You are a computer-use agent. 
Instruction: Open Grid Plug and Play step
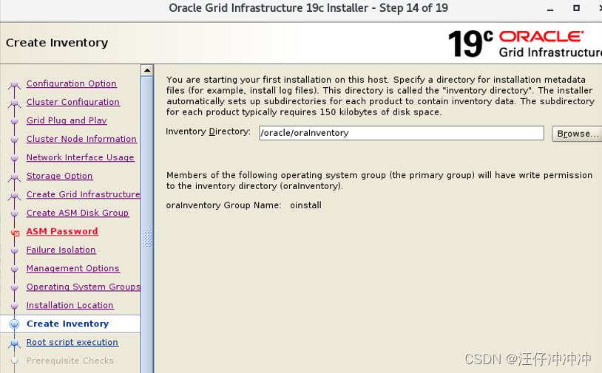(67, 120)
